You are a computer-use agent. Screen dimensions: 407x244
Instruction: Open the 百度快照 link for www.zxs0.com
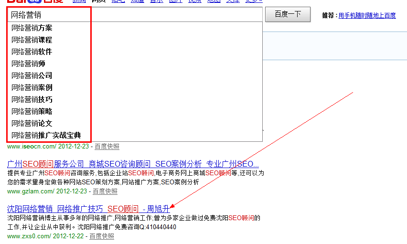[x=101, y=236]
